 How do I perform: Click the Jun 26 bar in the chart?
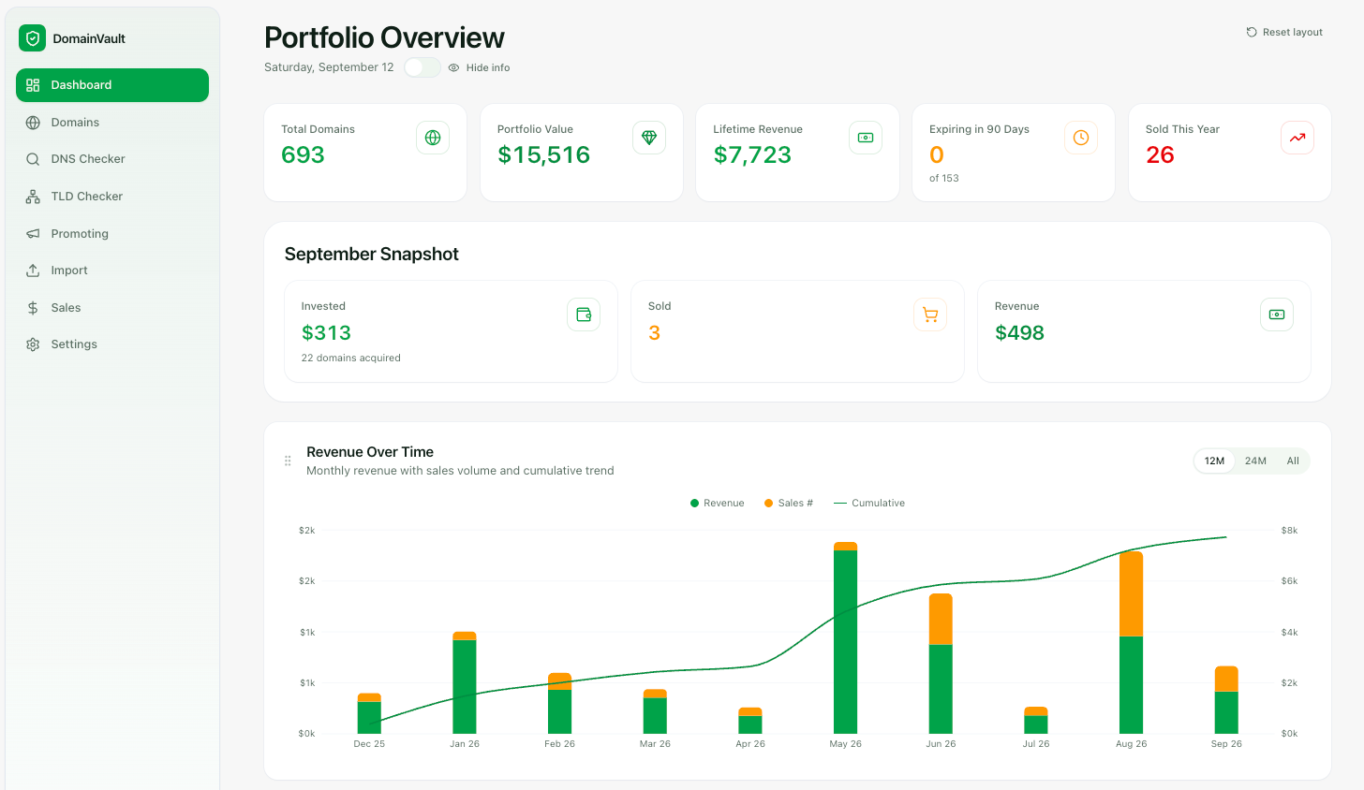pos(941,664)
